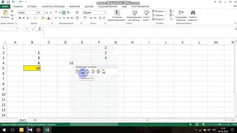Click the Save icon in quick access toolbar
237x133 pixels.
(x=8, y=2)
